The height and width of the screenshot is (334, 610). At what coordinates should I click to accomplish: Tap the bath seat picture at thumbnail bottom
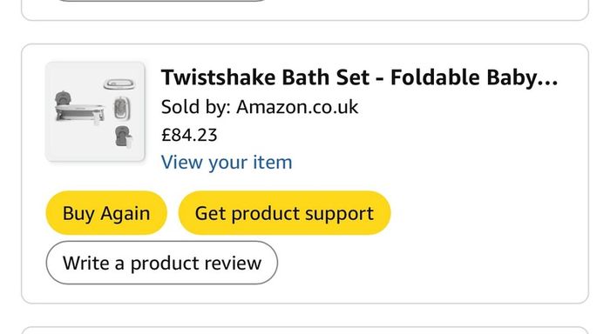coord(124,137)
